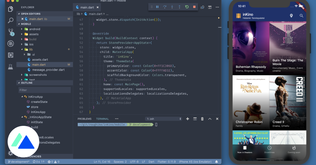Open Source Control view with badge
Screen dimensions: 316x165
[x=11, y=32]
